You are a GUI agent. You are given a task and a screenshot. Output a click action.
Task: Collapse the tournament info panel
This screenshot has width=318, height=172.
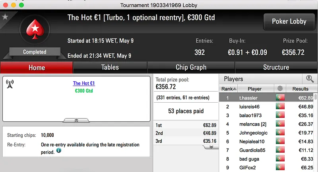tap(76, 120)
